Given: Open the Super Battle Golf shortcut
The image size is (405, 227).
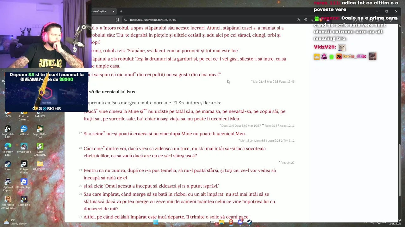Looking at the screenshot, I should coord(40,132).
